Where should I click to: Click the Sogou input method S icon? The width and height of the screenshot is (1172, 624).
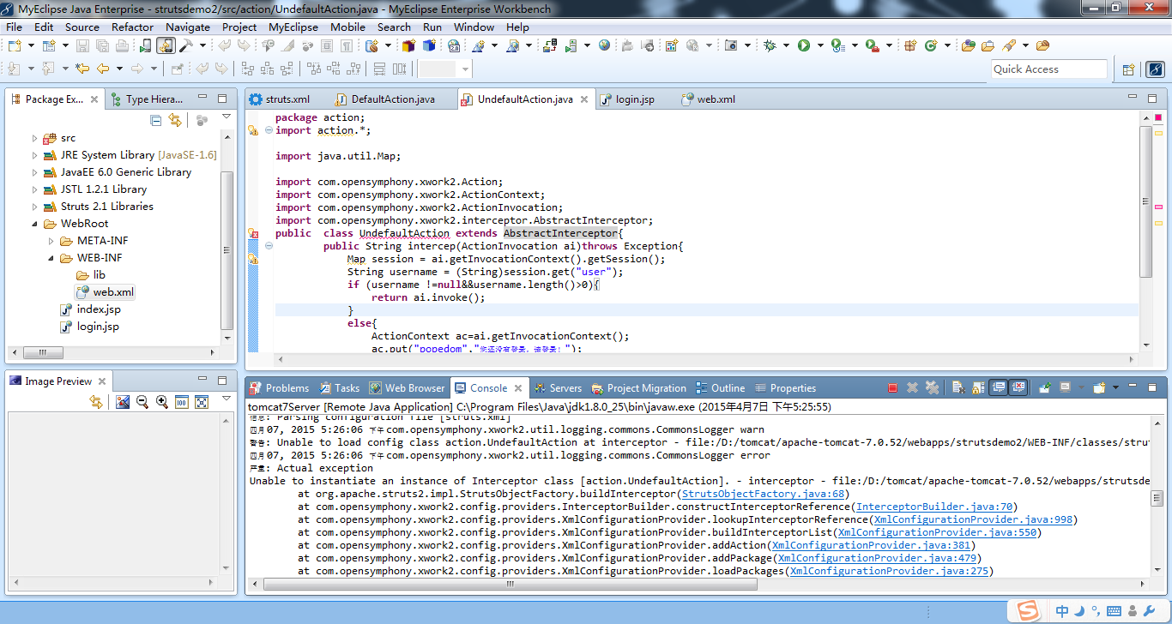click(x=1027, y=611)
